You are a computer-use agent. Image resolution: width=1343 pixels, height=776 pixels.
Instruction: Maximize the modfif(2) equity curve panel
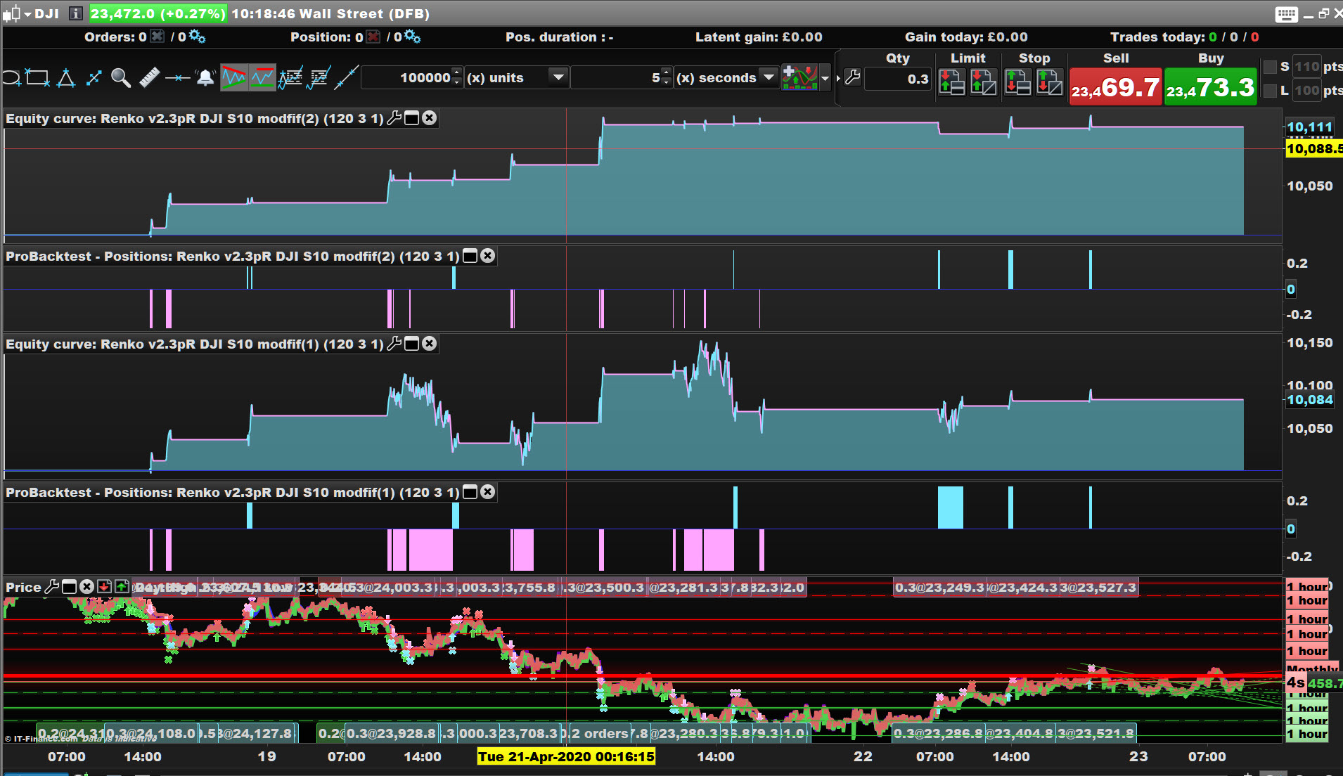[412, 118]
